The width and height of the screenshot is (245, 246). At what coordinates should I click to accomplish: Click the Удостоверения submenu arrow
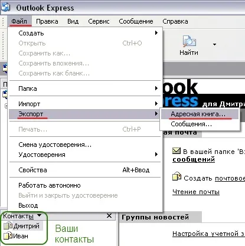tap(156, 155)
